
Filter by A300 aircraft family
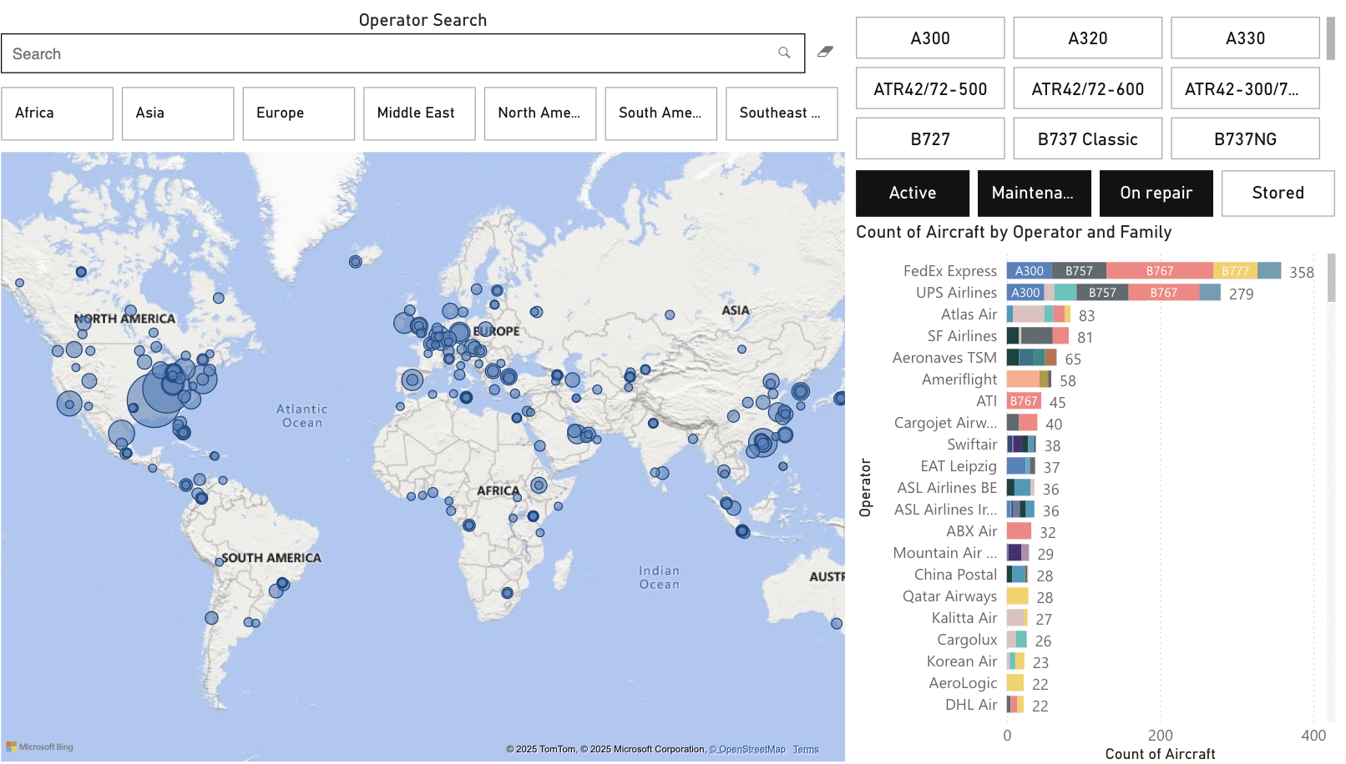[x=930, y=38]
